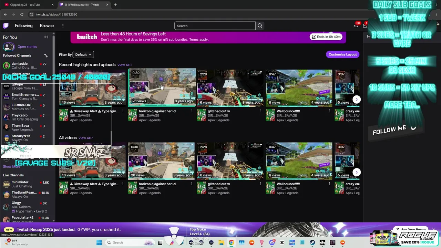Play the 0:30 horizon q thumbnail in highlights
The width and height of the screenshot is (441, 248).
pyautogui.click(x=161, y=87)
